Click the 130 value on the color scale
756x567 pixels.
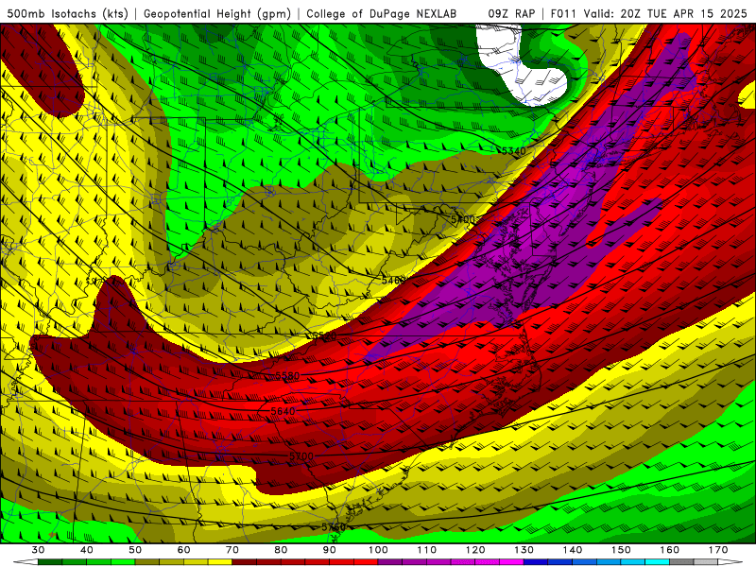(524, 550)
